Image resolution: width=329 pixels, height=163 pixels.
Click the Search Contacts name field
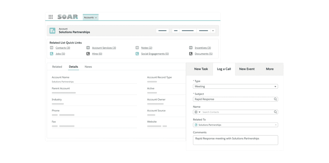237,112
